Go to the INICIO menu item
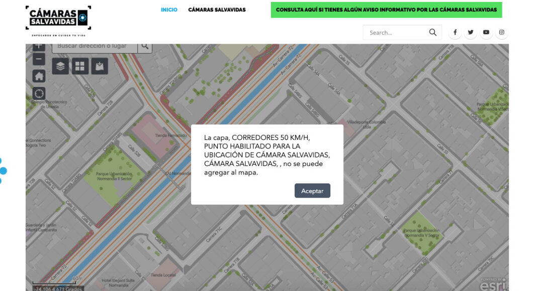The height and width of the screenshot is (291, 537). coord(169,10)
